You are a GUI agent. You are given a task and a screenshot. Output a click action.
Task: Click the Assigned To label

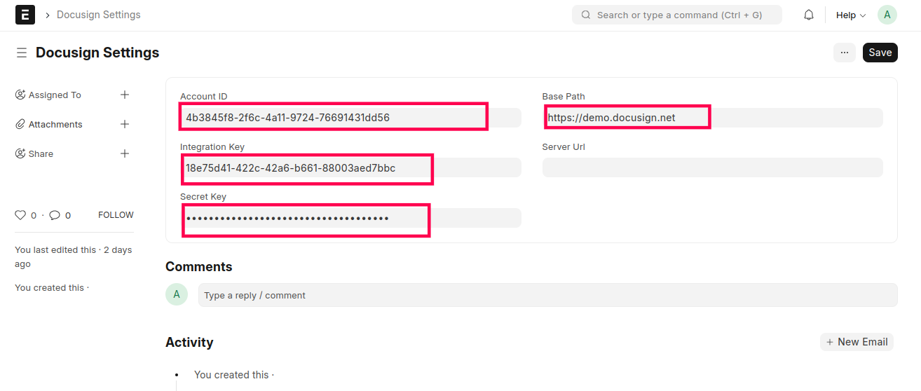point(55,95)
